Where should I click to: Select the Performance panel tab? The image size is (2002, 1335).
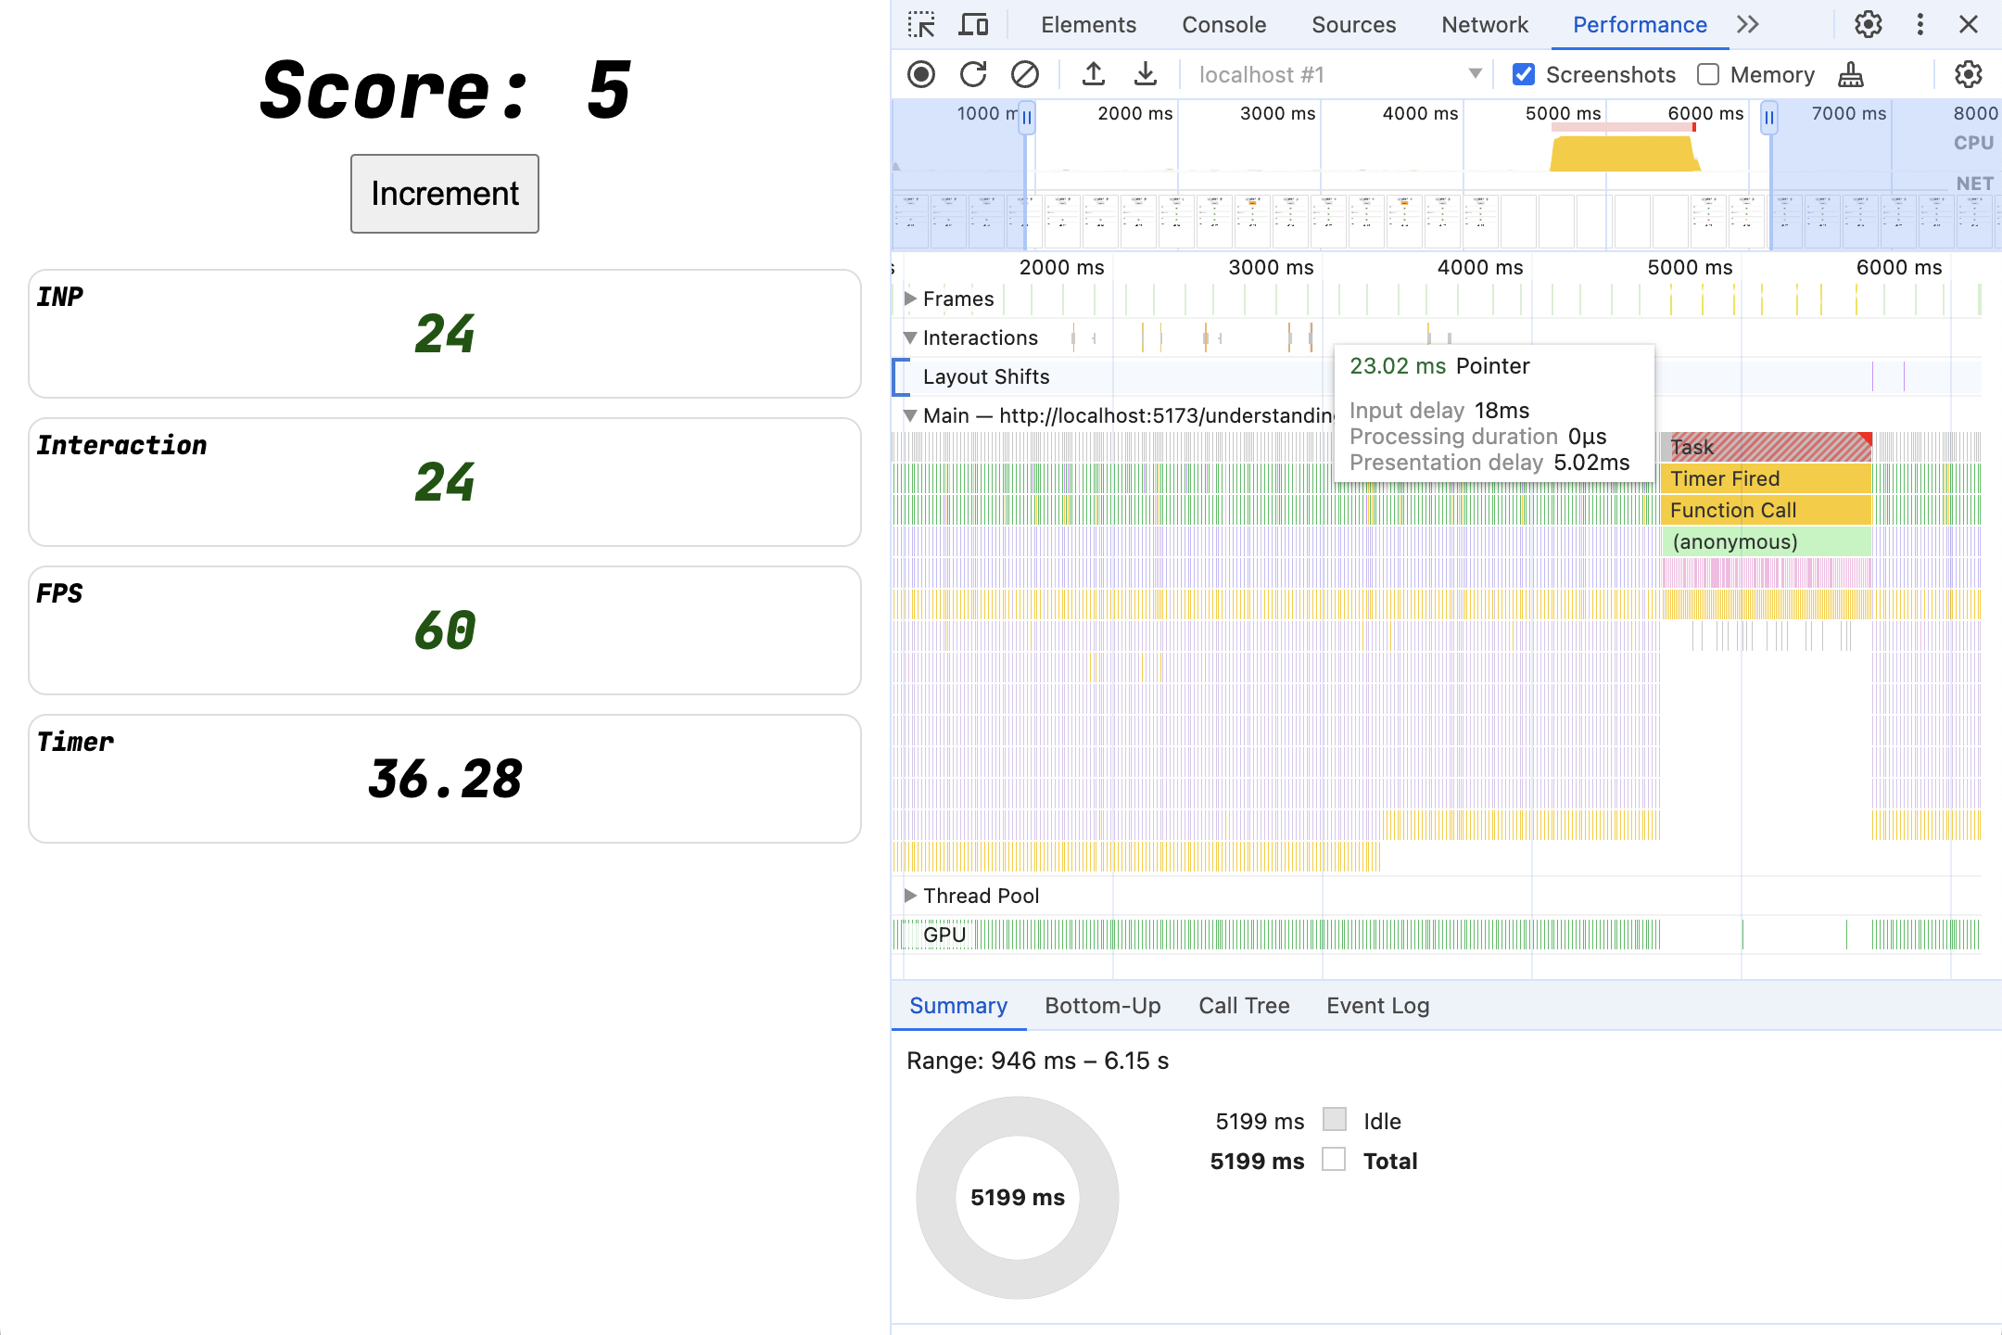(x=1641, y=25)
